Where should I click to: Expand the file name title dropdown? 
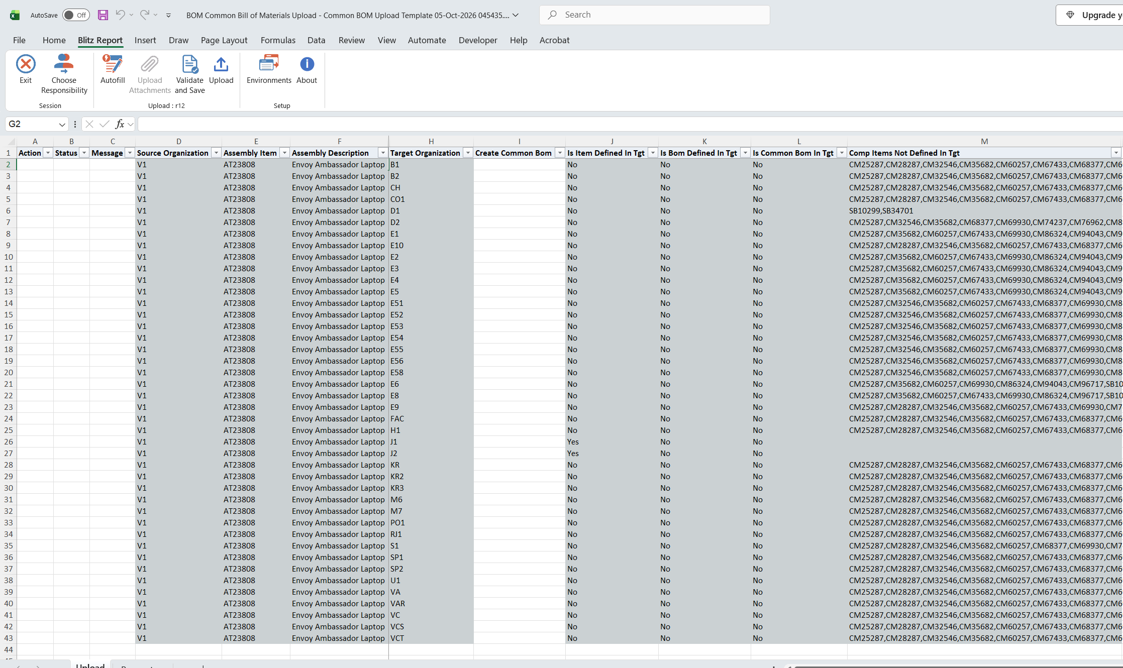point(516,15)
